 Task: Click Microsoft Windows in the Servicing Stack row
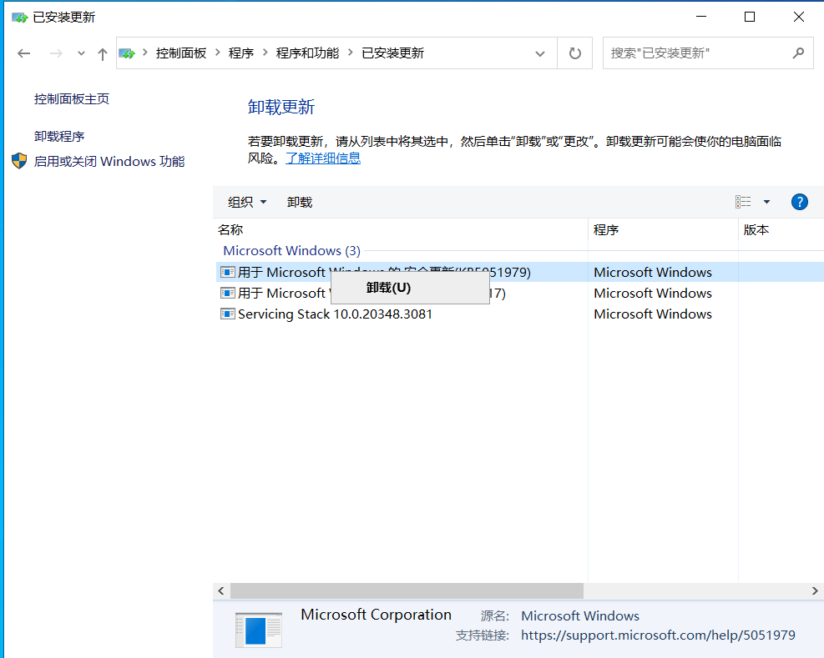coord(653,314)
